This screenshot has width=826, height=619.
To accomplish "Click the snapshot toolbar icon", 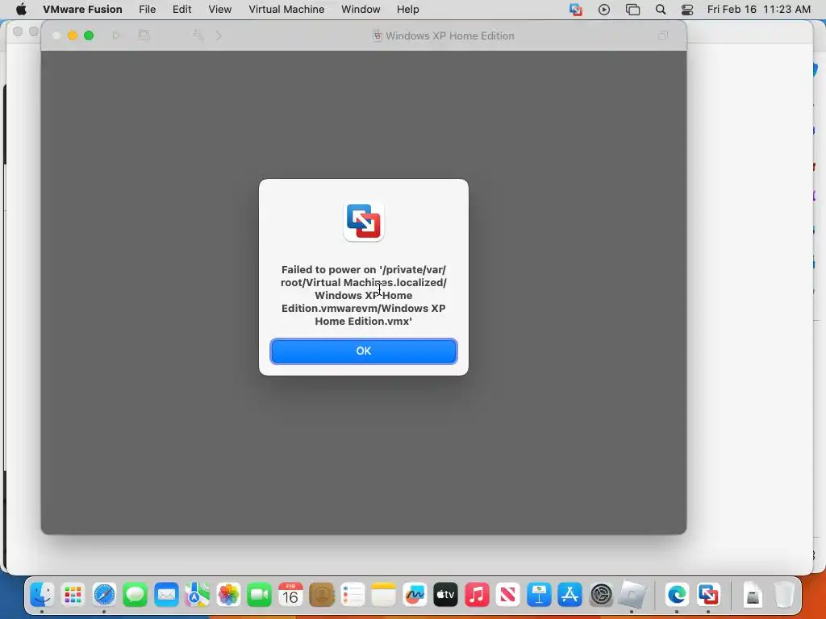I will pos(144,35).
